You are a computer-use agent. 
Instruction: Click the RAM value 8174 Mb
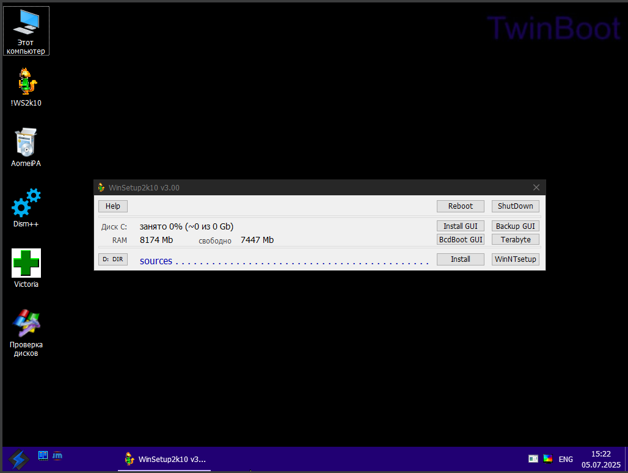pos(156,240)
